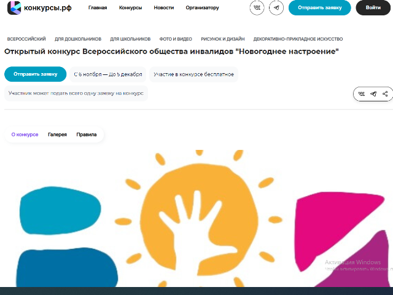This screenshot has width=393, height=295.
Task: Click the share icon in the share pill
Action: [385, 94]
